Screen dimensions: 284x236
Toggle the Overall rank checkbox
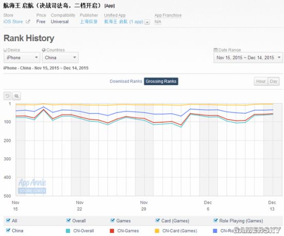[x=69, y=220]
